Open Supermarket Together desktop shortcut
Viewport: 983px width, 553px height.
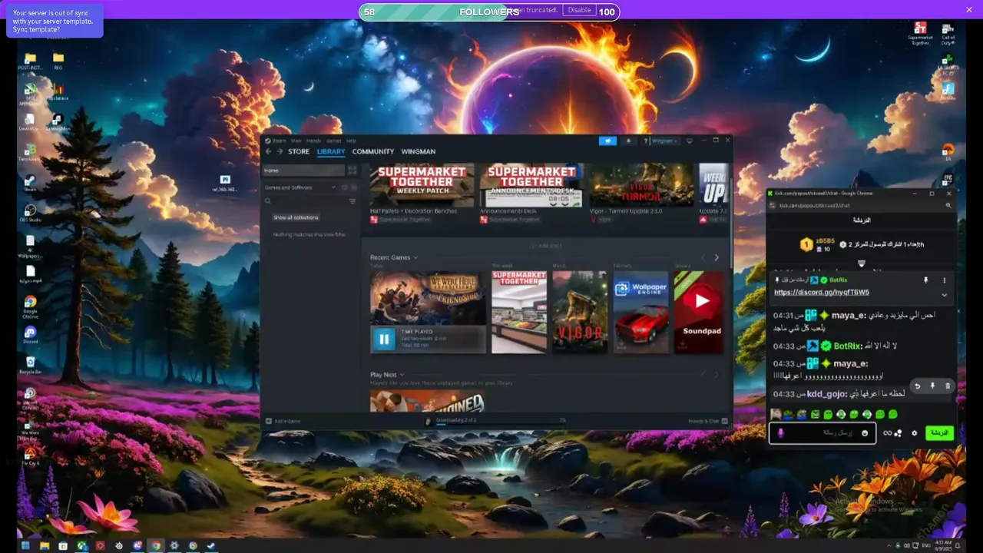point(919,32)
